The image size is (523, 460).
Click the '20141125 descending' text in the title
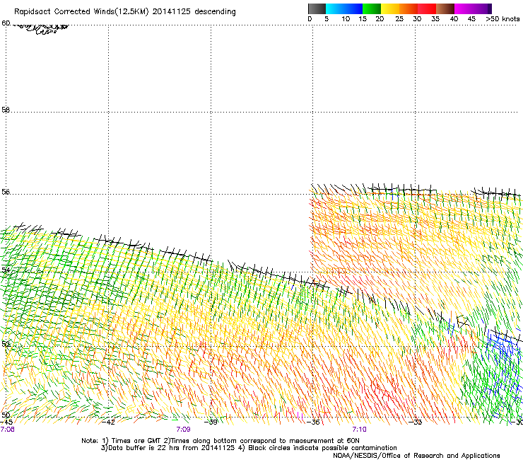coord(194,12)
